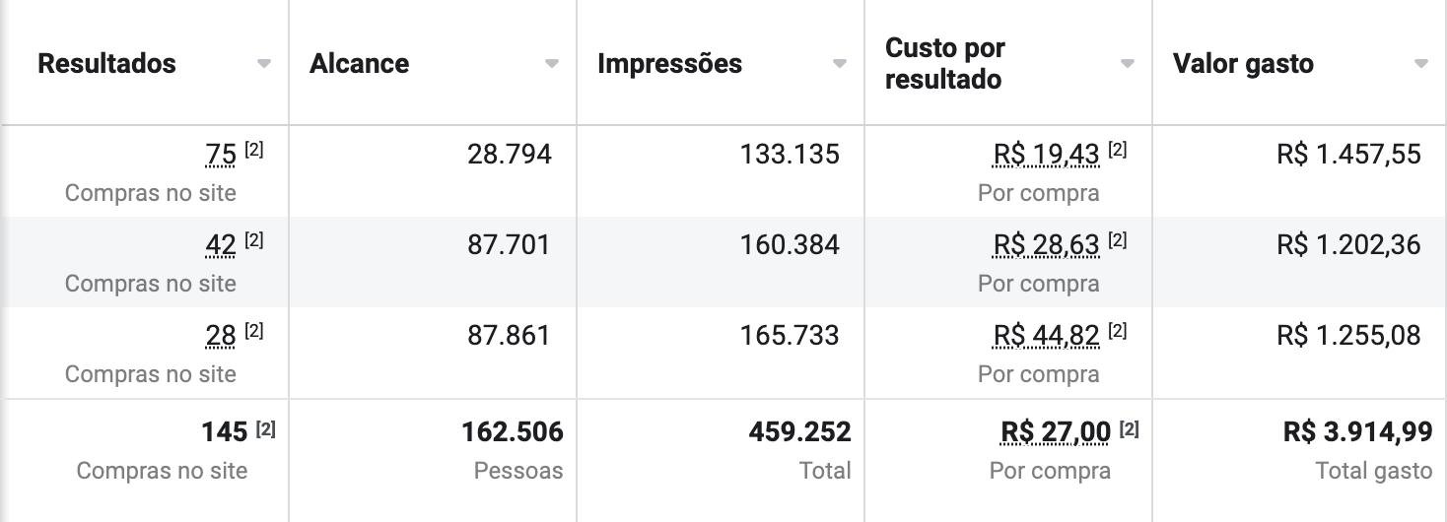Click the 42 results value link
Image resolution: width=1447 pixels, height=522 pixels.
(221, 245)
